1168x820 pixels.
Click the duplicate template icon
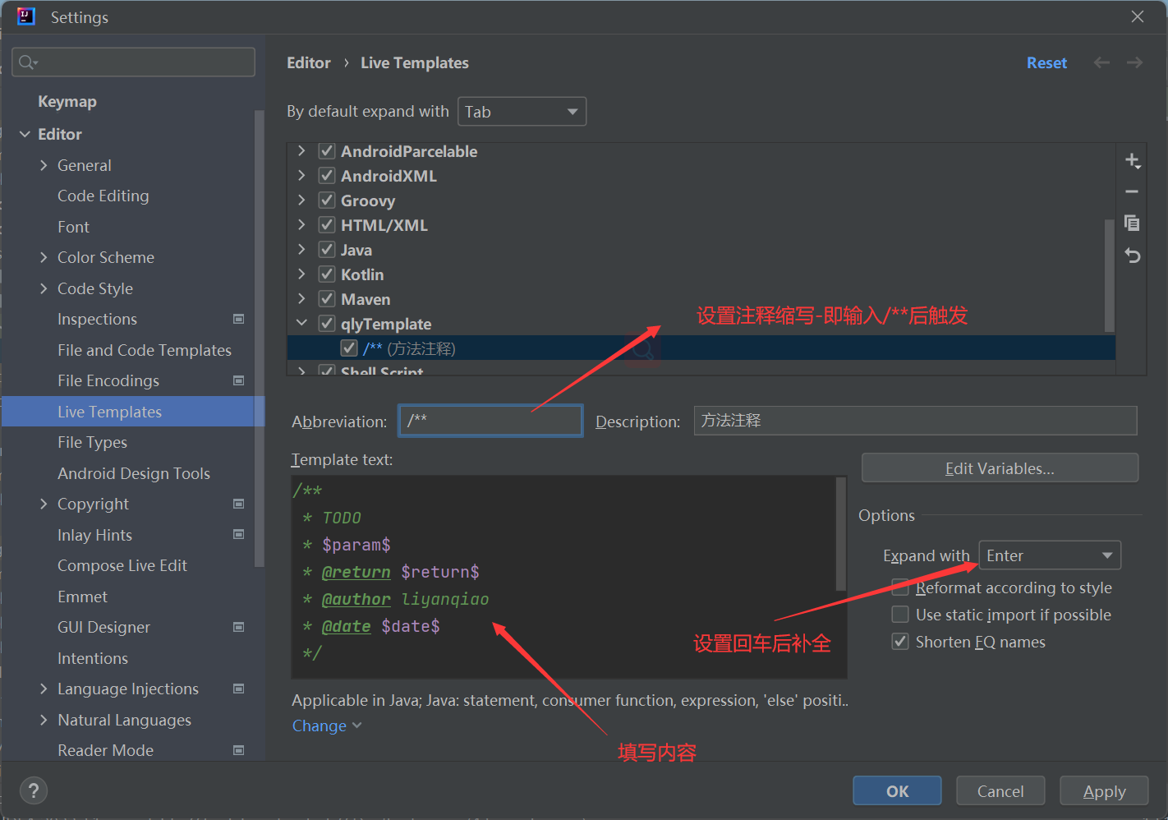click(x=1132, y=223)
